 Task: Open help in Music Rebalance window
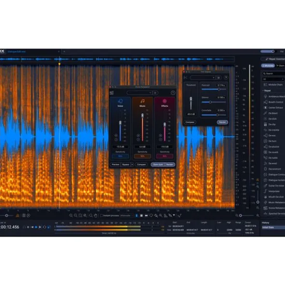173,93
